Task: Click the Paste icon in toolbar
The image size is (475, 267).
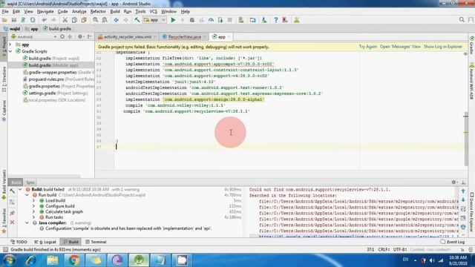Action: [84, 20]
